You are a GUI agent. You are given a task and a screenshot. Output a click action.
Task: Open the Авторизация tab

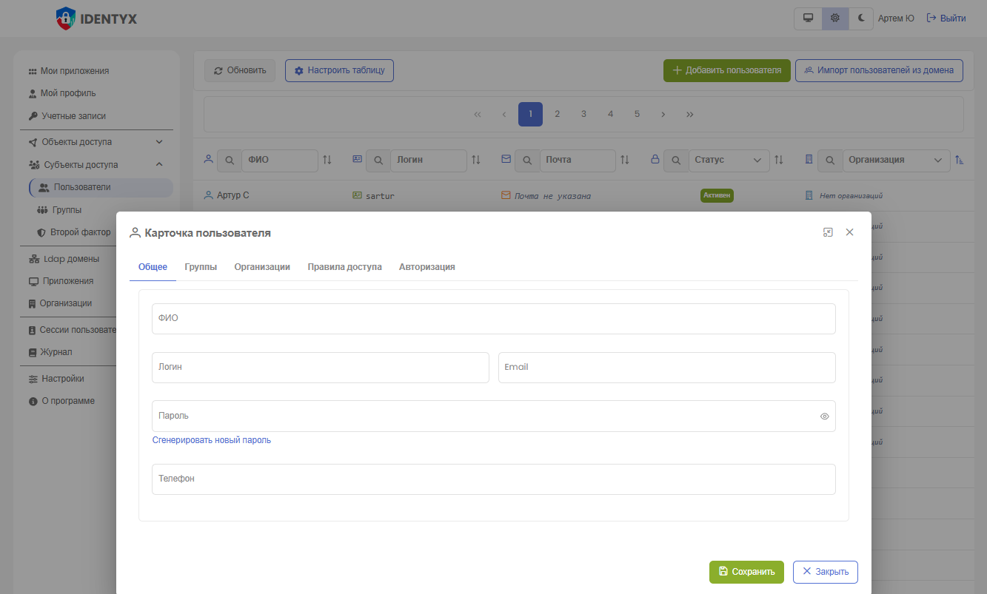pyautogui.click(x=426, y=267)
